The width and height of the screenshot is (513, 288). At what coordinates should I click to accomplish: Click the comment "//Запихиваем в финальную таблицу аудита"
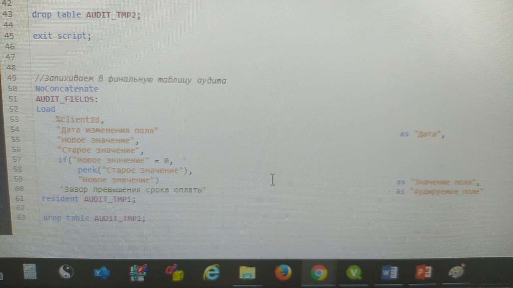tap(131, 80)
